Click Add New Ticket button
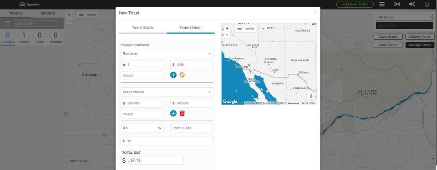This screenshot has width=437, height=170. coord(355,4)
